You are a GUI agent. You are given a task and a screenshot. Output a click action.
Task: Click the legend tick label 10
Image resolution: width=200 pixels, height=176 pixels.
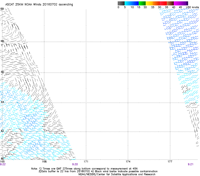[x=132, y=7]
